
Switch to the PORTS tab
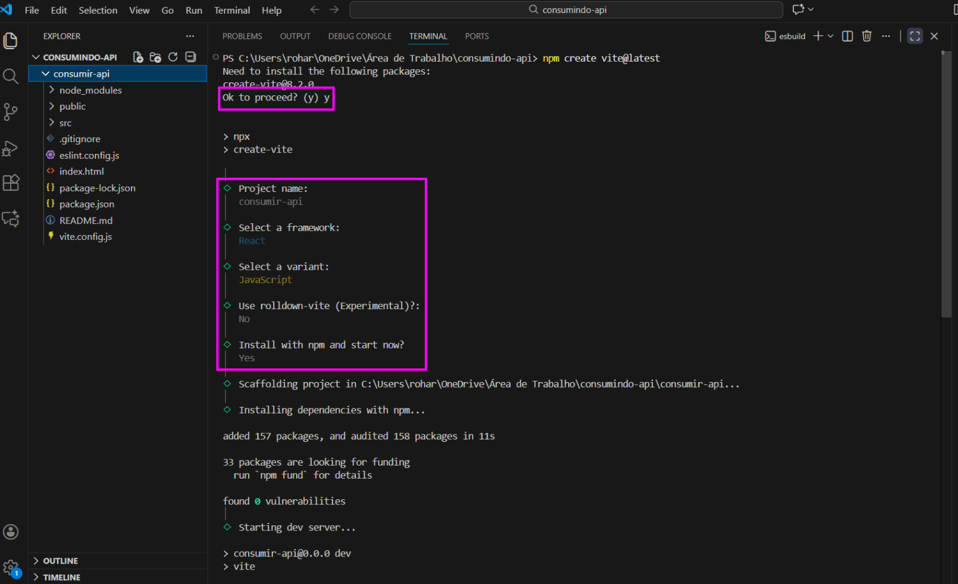point(477,36)
